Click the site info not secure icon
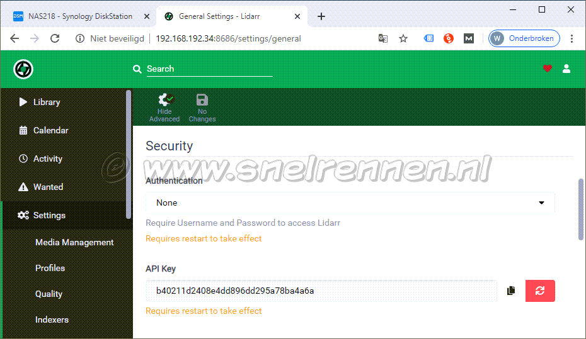The width and height of the screenshot is (586, 339). coord(79,38)
